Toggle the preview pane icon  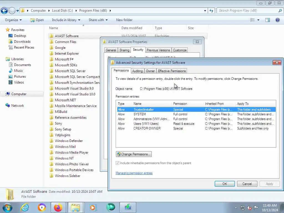268,20
